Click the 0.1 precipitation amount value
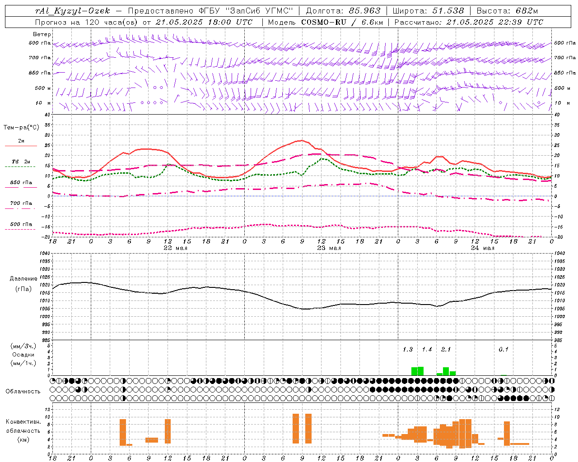Image resolution: width=578 pixels, height=462 pixels. point(503,349)
